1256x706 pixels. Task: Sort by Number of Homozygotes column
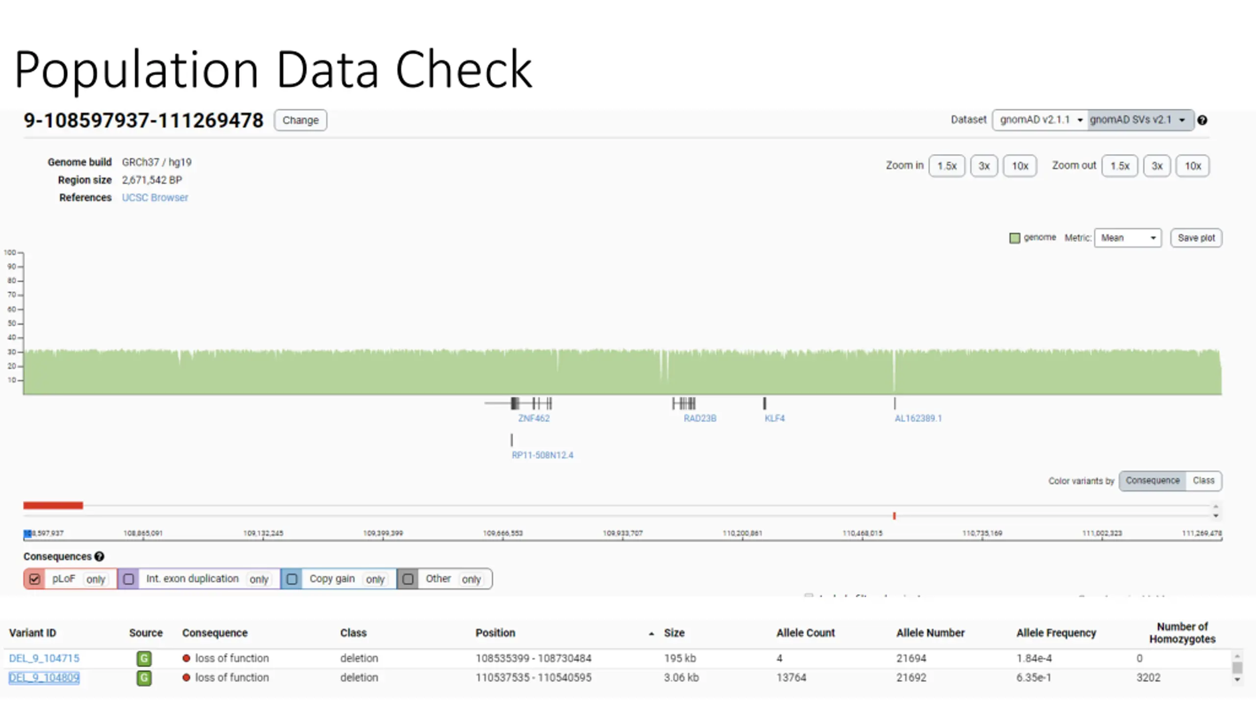tap(1182, 633)
